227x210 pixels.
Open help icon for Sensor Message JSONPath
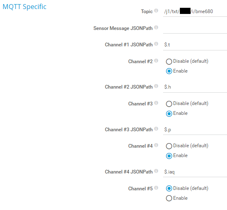pyautogui.click(x=156, y=27)
